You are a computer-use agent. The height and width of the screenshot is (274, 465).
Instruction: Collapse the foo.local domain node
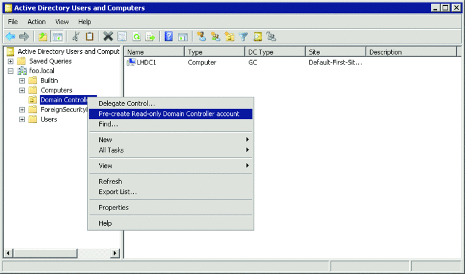click(x=11, y=71)
